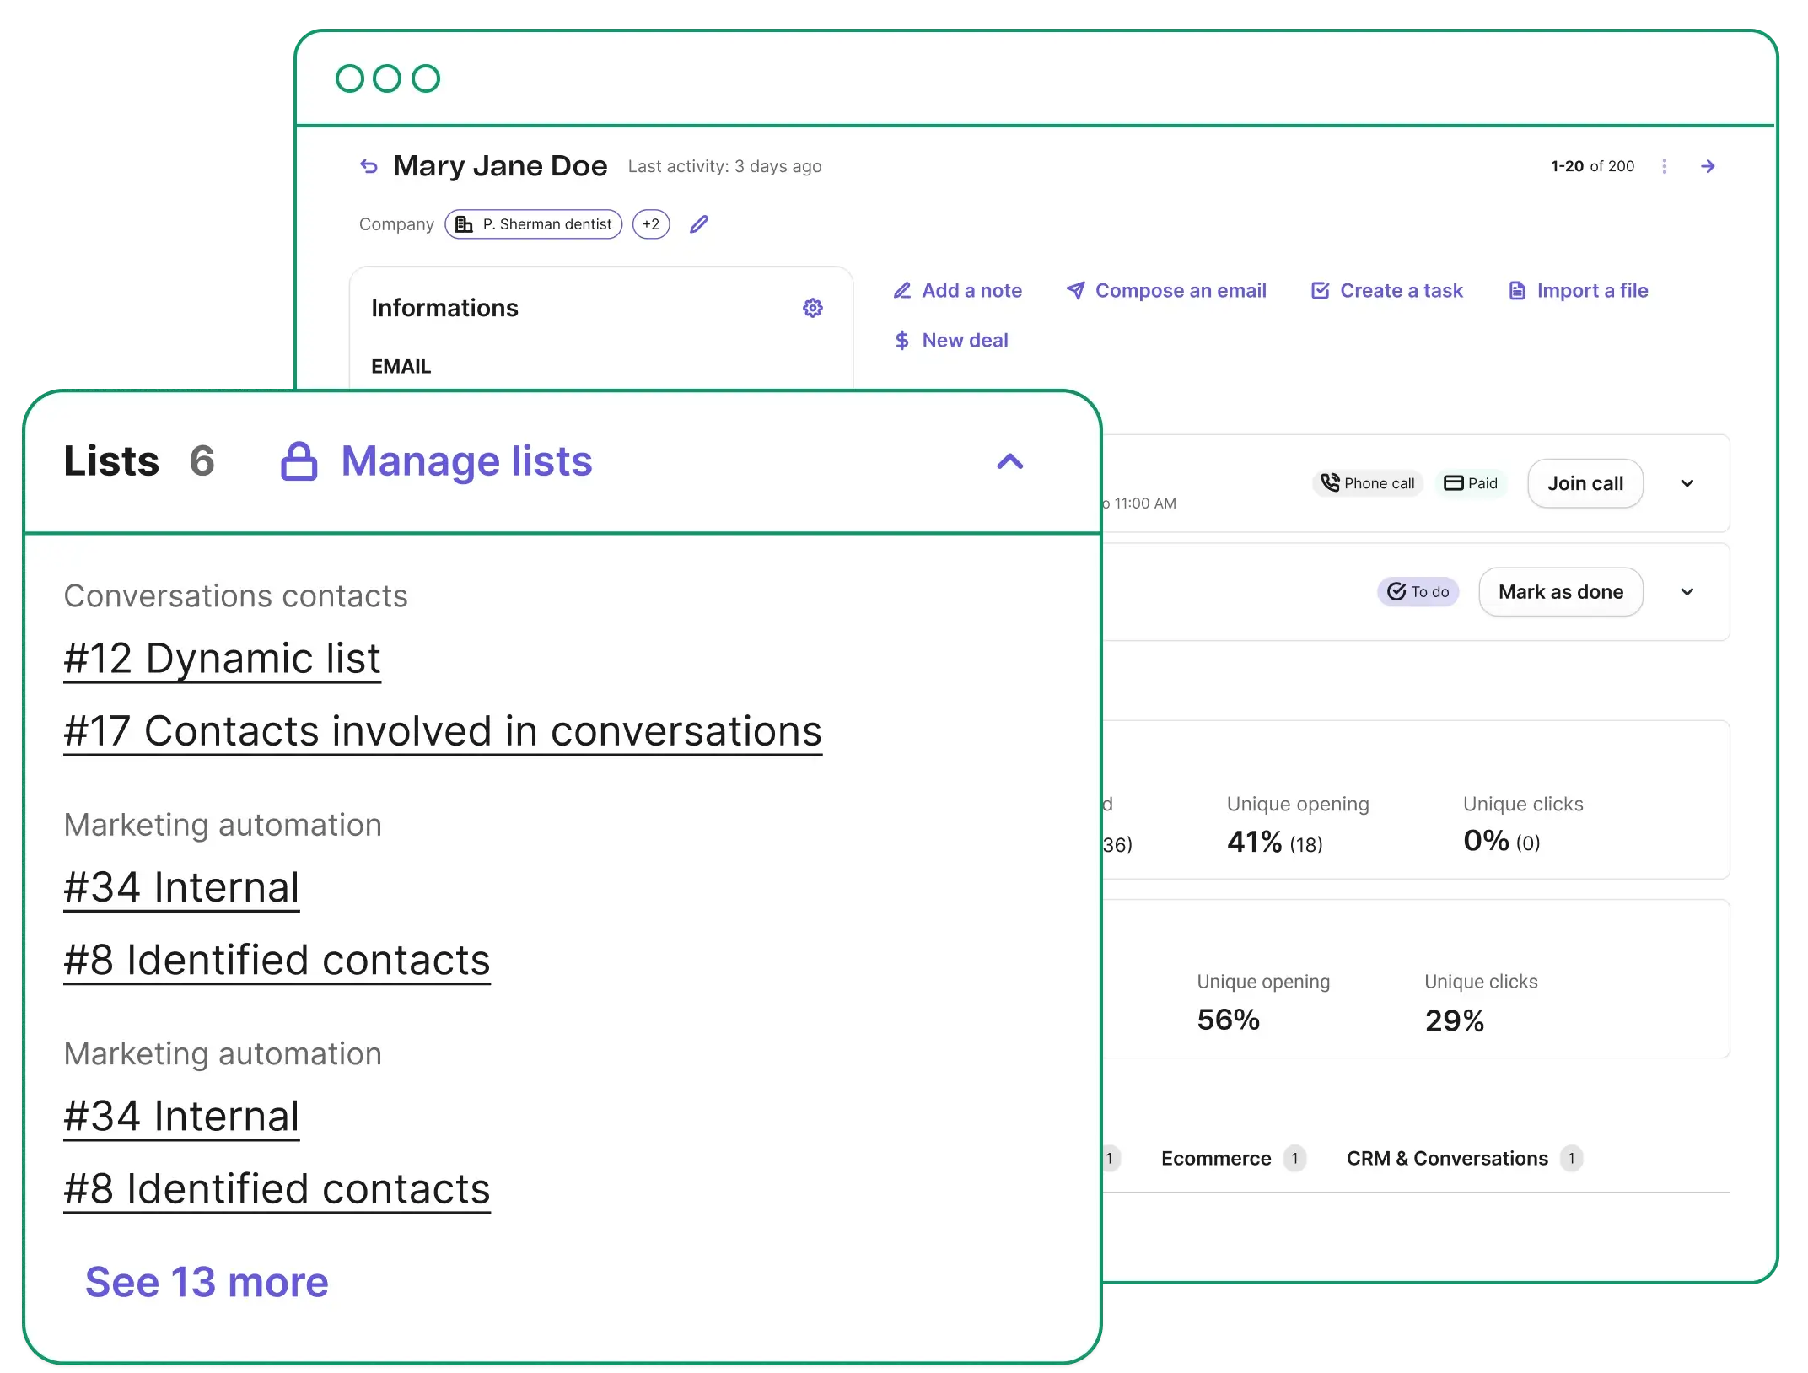The image size is (1808, 1373).
Task: Click the Add a note pencil icon
Action: [902, 291]
